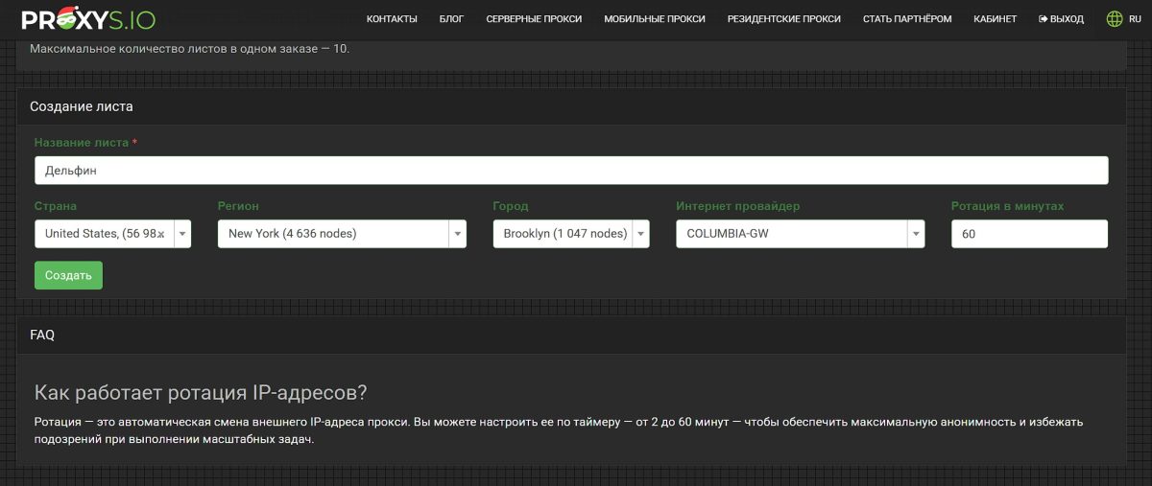Click the Название листа input field
Image resolution: width=1152 pixels, height=486 pixels.
pyautogui.click(x=571, y=171)
